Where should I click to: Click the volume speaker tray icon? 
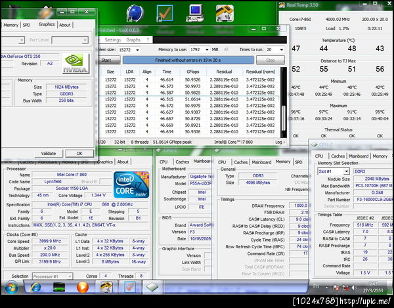coord(355,288)
